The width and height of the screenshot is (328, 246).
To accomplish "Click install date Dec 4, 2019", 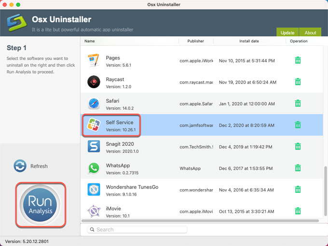I will click(246, 147).
